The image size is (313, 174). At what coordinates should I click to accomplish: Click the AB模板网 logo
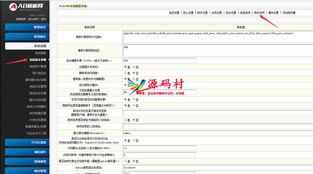pos(26,7)
